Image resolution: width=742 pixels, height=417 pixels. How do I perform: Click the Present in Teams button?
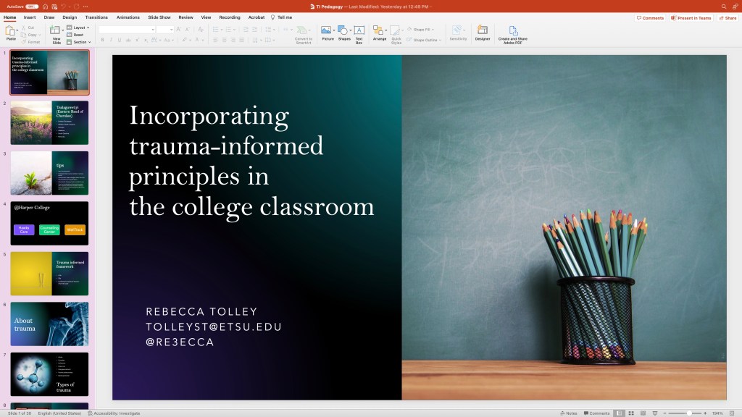pyautogui.click(x=691, y=17)
